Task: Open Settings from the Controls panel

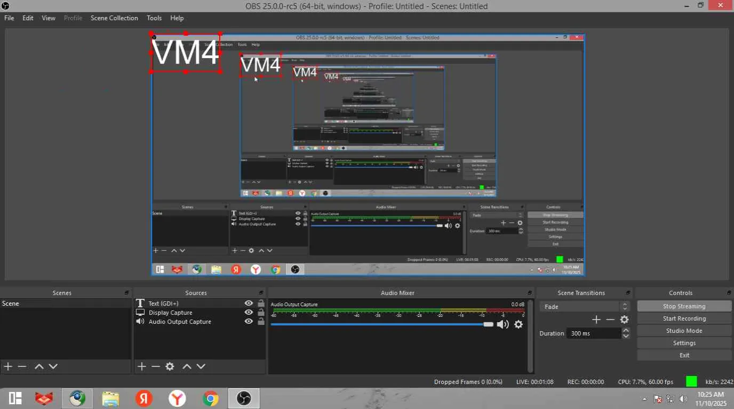Action: (x=684, y=343)
